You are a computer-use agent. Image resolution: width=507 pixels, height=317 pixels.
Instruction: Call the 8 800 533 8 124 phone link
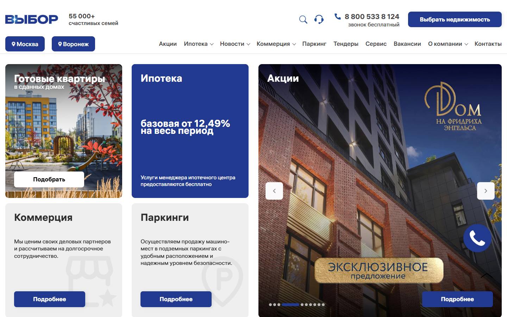click(372, 17)
